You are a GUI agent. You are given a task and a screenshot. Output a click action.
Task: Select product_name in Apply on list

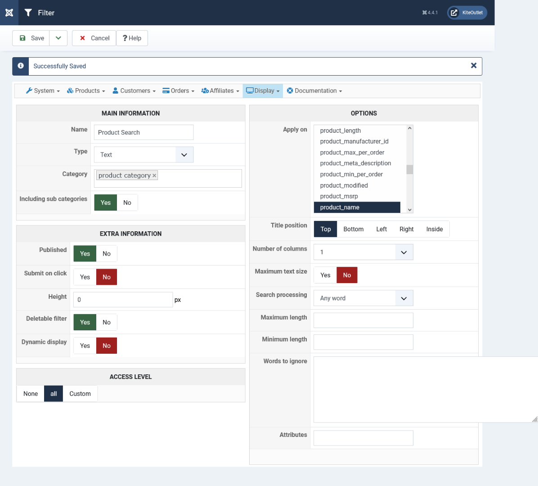point(357,207)
